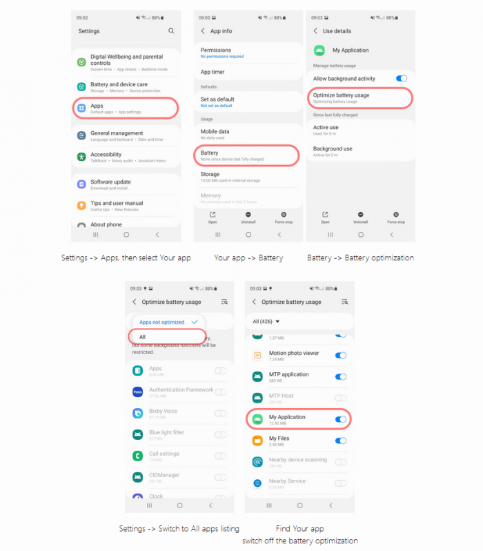Go back using App info back arrow
The image size is (483, 551).
[x=203, y=31]
